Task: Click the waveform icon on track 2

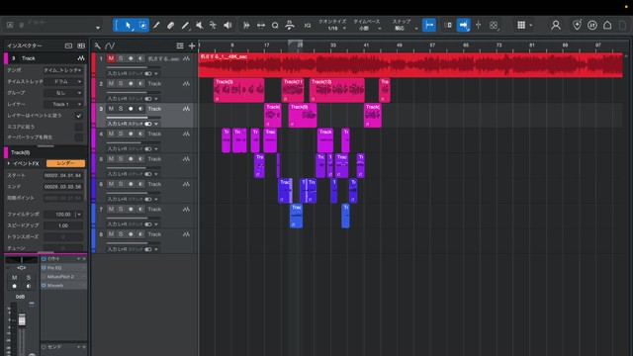Action: tap(186, 83)
